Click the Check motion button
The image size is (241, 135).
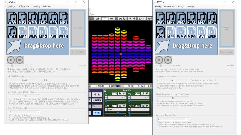coord(226,52)
